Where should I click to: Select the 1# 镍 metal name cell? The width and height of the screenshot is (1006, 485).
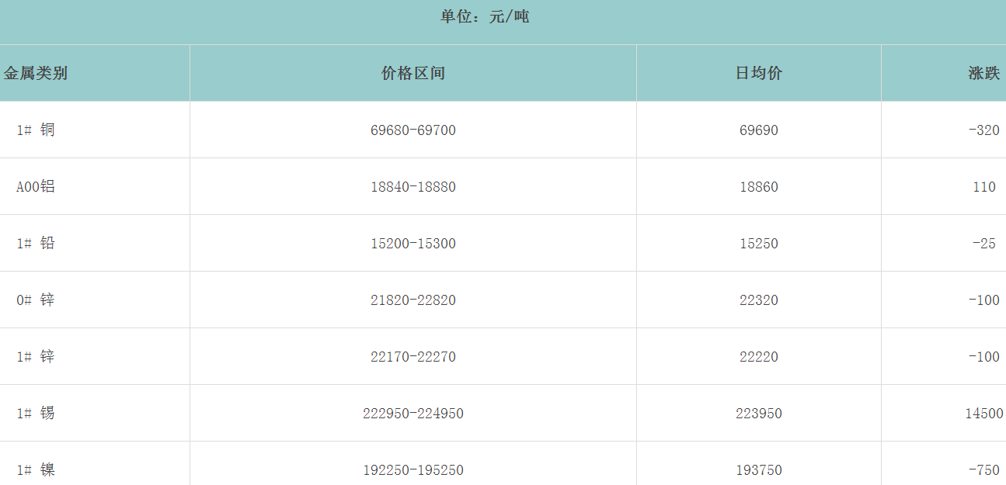point(36,470)
